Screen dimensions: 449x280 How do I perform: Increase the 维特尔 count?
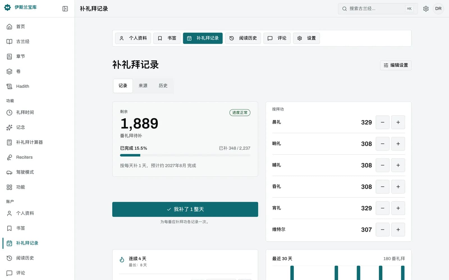pyautogui.click(x=398, y=230)
